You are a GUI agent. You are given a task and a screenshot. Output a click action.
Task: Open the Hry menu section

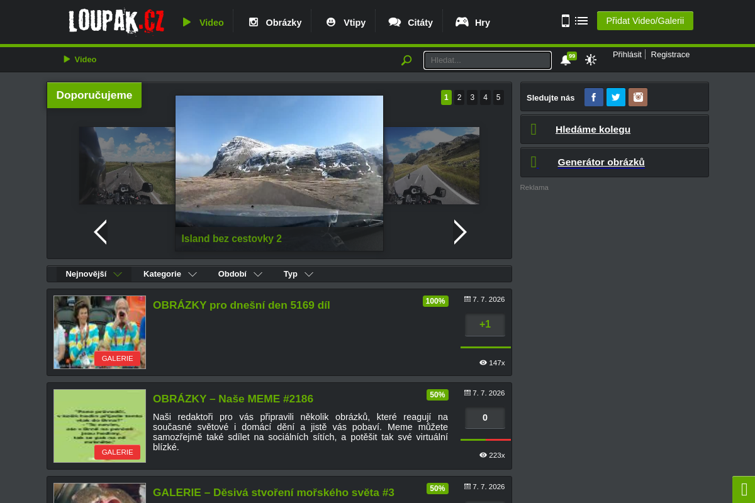point(473,22)
